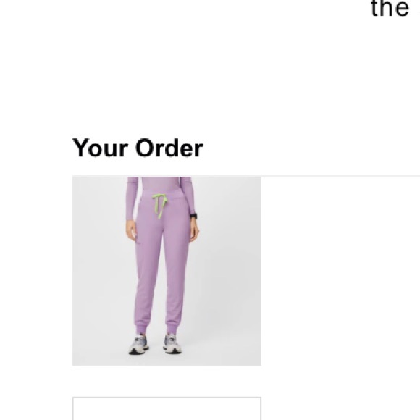Click the word "the" at the top
This screenshot has width=420, height=420.
coord(390,9)
